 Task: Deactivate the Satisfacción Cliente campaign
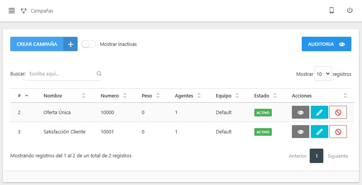point(338,132)
